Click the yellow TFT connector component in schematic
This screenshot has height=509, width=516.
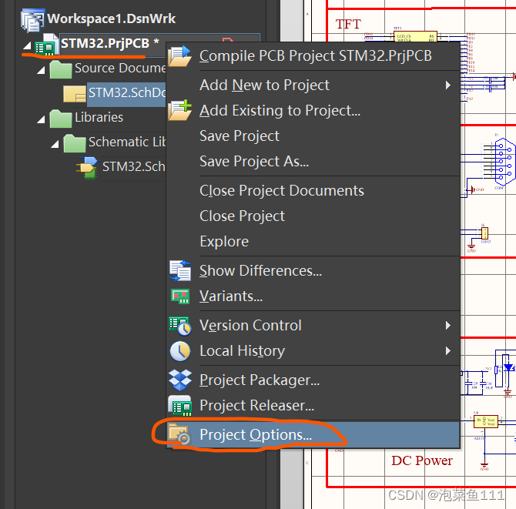[x=415, y=37]
